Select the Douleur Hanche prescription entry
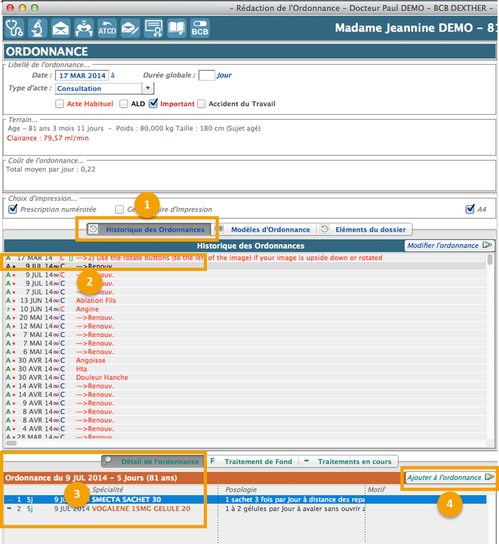 pyautogui.click(x=102, y=377)
